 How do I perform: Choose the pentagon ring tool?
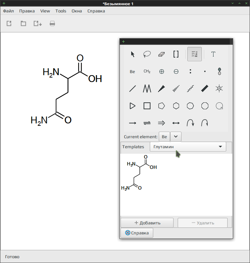click(162, 106)
